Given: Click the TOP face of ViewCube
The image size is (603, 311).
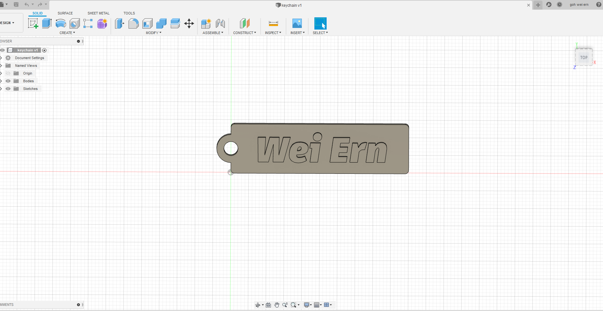Looking at the screenshot, I should (584, 58).
